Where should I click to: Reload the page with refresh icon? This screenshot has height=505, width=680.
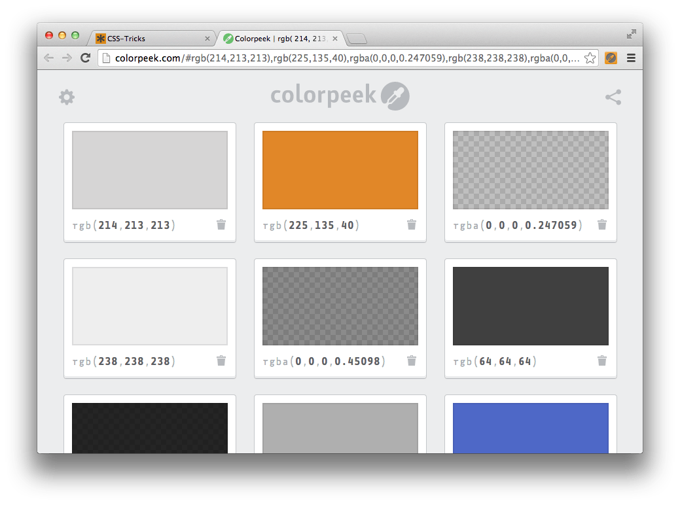[x=86, y=58]
